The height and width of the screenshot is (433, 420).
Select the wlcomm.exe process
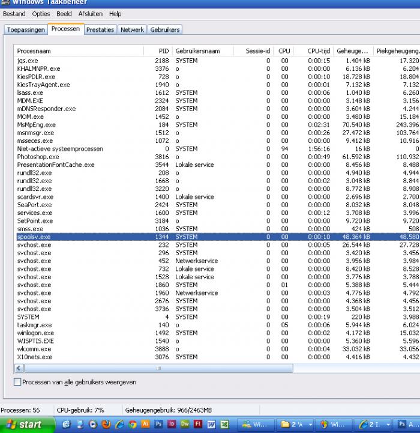point(218,349)
